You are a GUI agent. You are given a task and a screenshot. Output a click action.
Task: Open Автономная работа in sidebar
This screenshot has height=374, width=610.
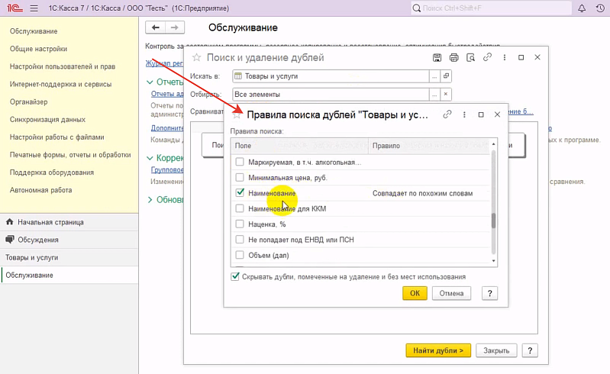click(x=41, y=190)
